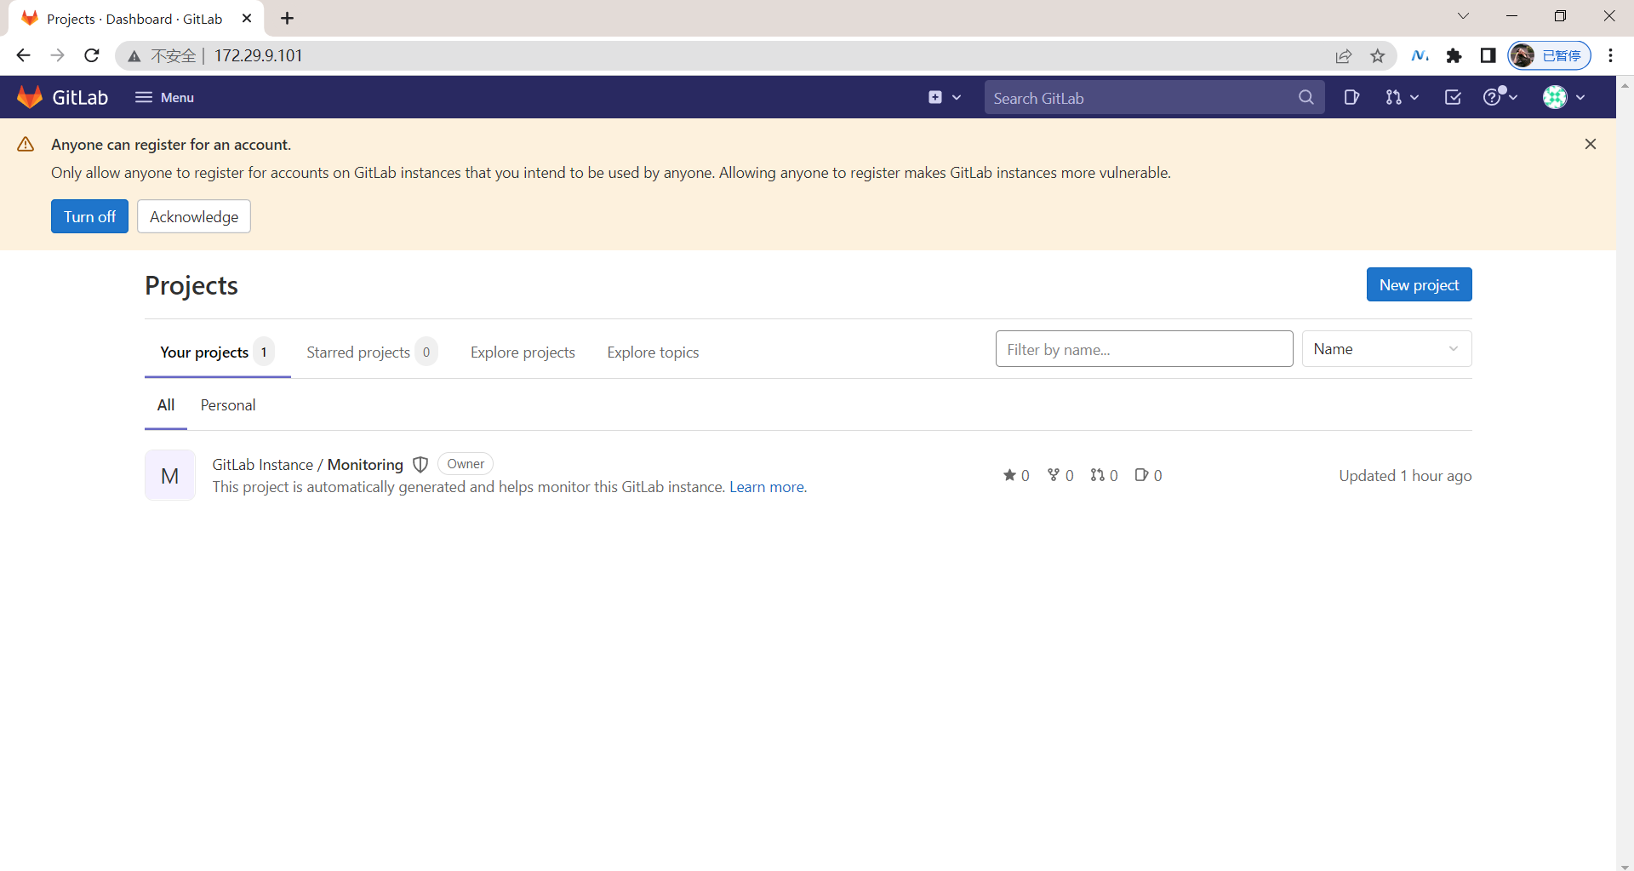The image size is (1634, 871).
Task: Click the scrollbar down arrow
Action: 1625,866
